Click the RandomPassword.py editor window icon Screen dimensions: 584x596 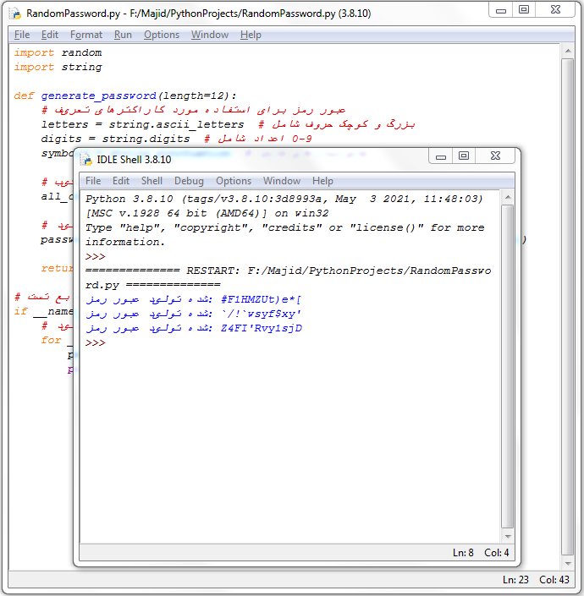[x=14, y=14]
